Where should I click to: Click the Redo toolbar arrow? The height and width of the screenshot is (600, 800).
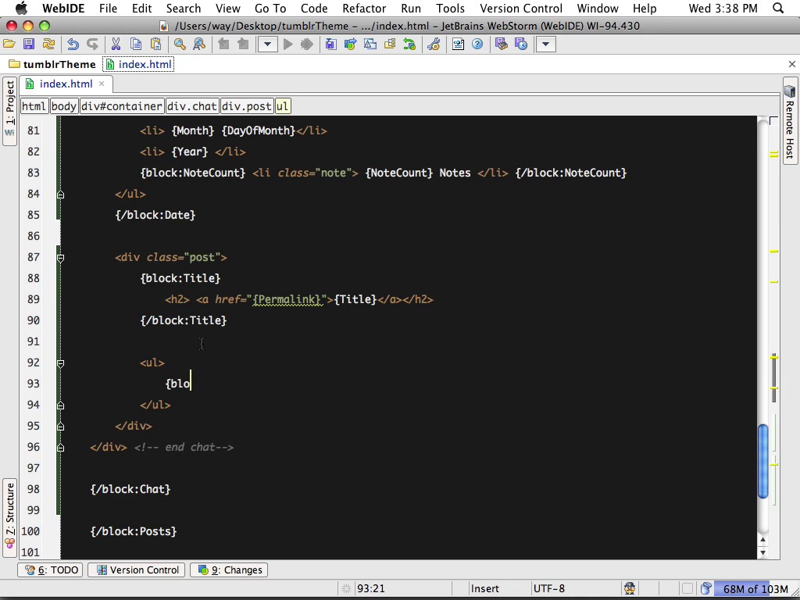point(92,45)
